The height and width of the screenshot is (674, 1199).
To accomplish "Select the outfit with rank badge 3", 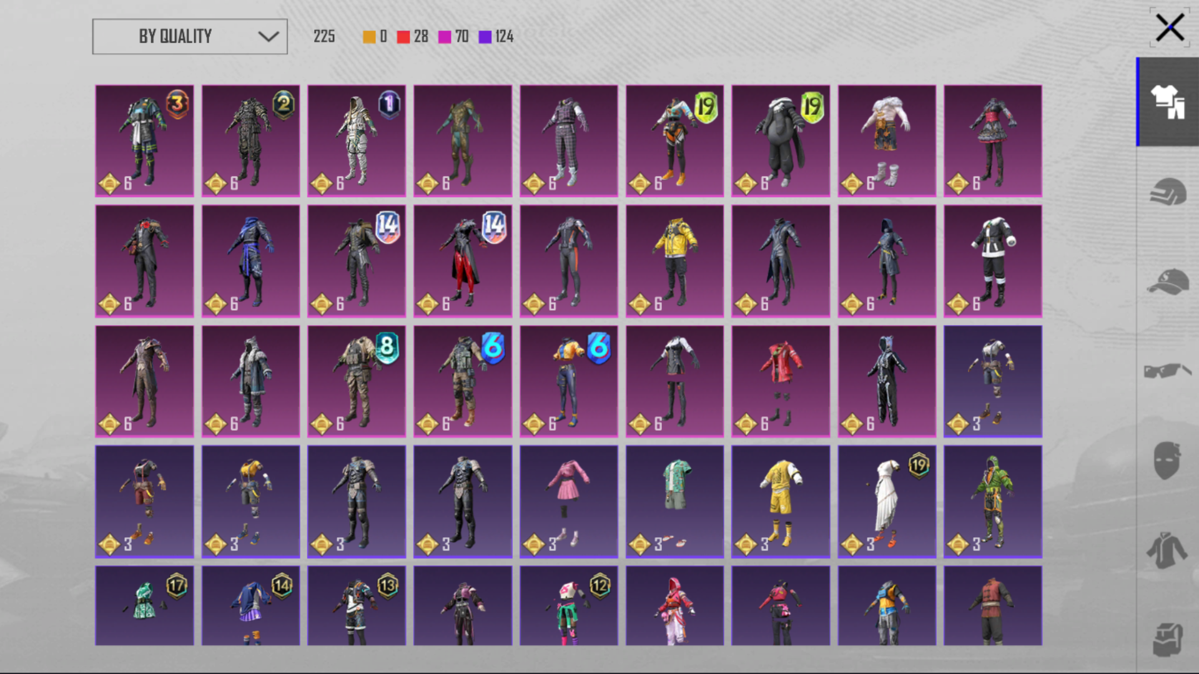I will (144, 141).
